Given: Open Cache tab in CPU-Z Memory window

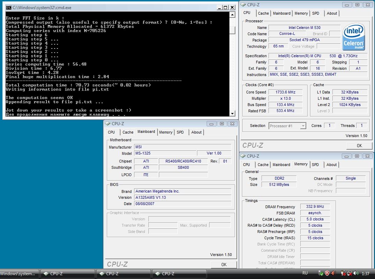Looking at the screenshot, I should (263, 165).
